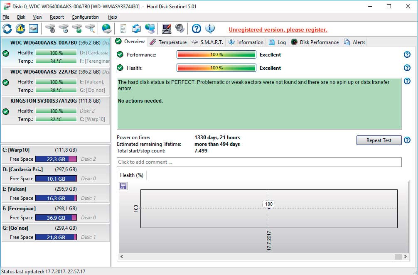The image size is (418, 275).
Task: Select the D: [Cardassia Pri..] partition
Action: coord(55,174)
